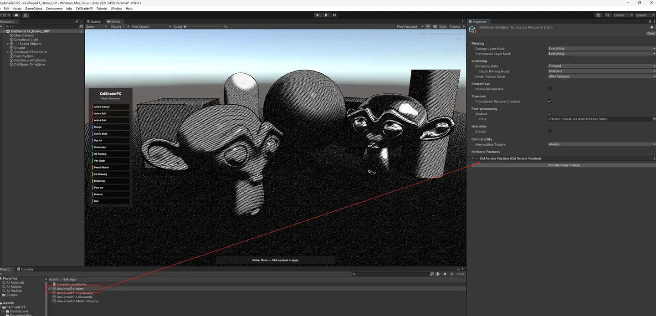Toggle the Game view shortcuts keyboard icon
656x316 pixels.
434,26
